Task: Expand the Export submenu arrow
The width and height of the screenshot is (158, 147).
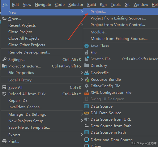Action: [82, 135]
